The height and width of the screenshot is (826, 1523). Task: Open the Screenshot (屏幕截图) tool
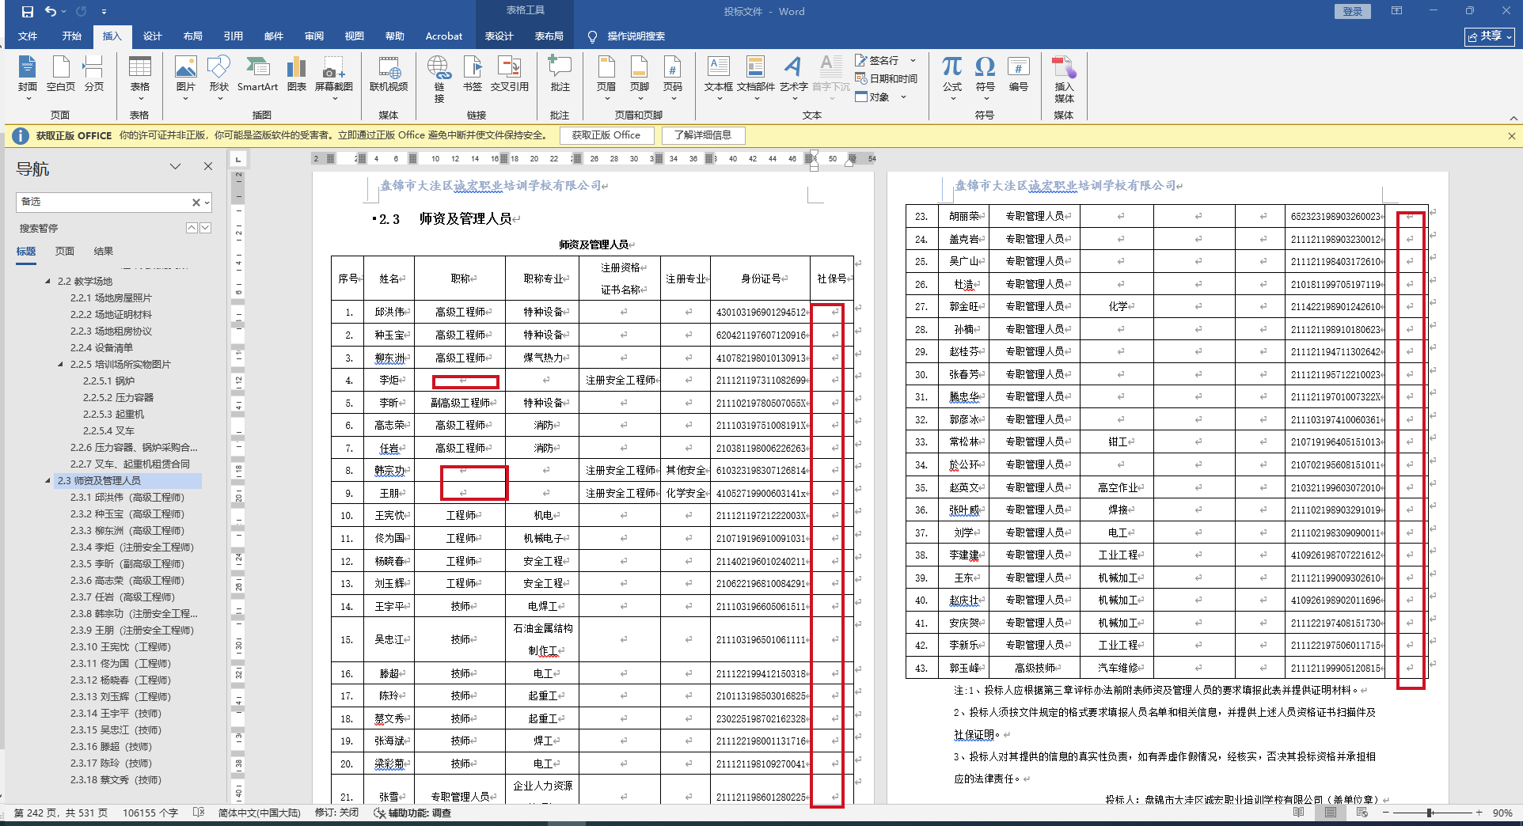[334, 77]
